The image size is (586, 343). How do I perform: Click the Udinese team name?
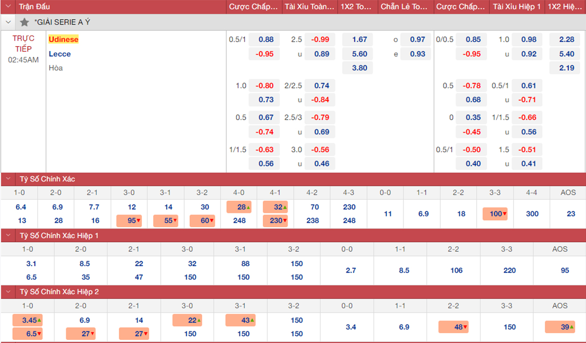63,39
